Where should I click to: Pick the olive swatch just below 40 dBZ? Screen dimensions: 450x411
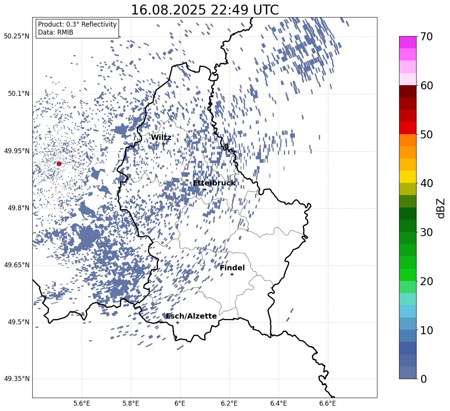407,189
